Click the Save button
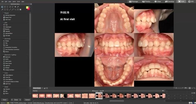The height and width of the screenshot is (104, 196). [5, 100]
